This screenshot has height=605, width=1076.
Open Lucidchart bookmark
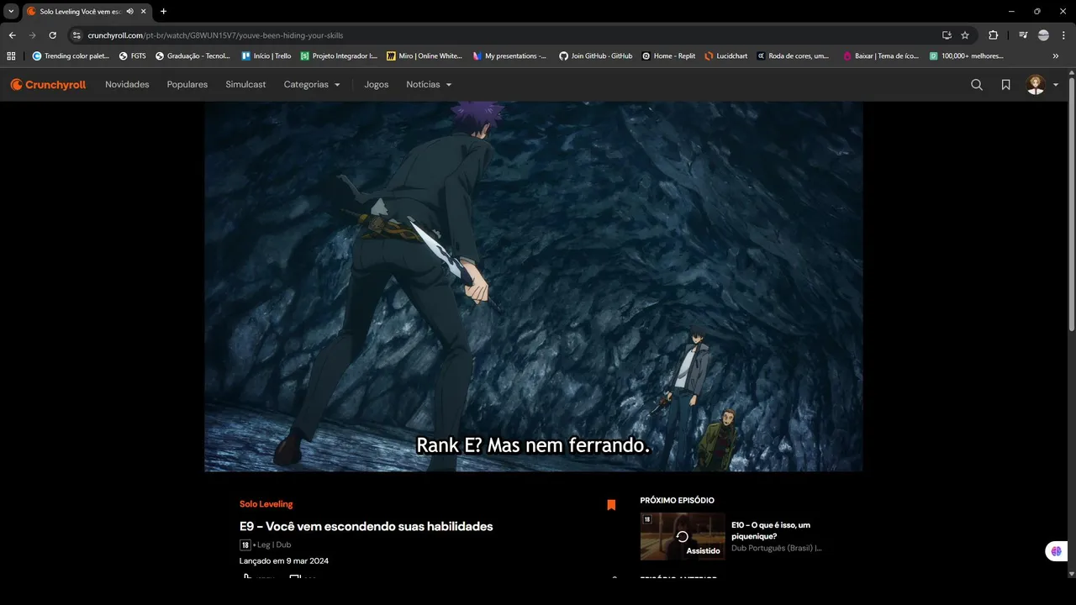pyautogui.click(x=726, y=56)
